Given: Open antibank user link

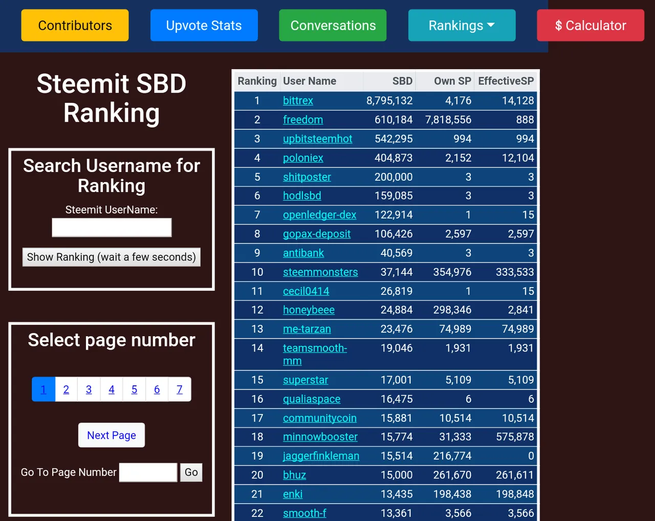Looking at the screenshot, I should (303, 253).
